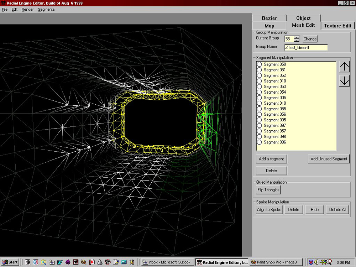356x267 pixels.
Task: Launch RAD ED from the quick launch bar
Action: pyautogui.click(x=108, y=262)
